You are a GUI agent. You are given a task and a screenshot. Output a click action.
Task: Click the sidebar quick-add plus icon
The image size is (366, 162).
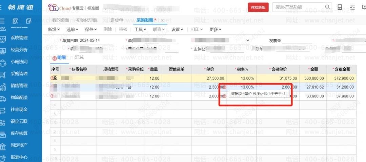point(29,21)
